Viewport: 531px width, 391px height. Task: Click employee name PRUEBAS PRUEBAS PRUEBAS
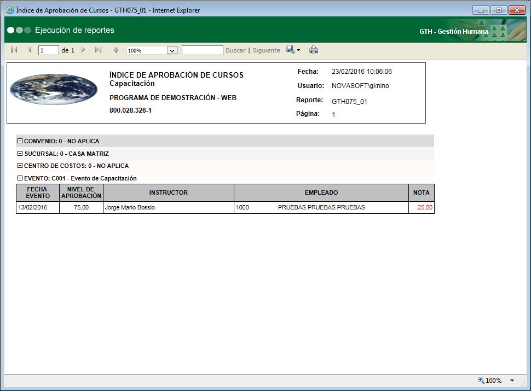click(321, 207)
